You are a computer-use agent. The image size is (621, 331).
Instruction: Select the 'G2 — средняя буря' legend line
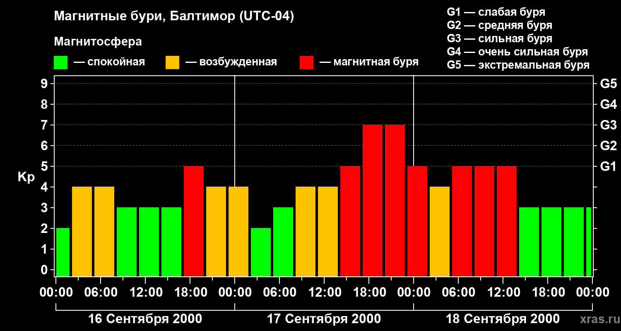point(499,25)
